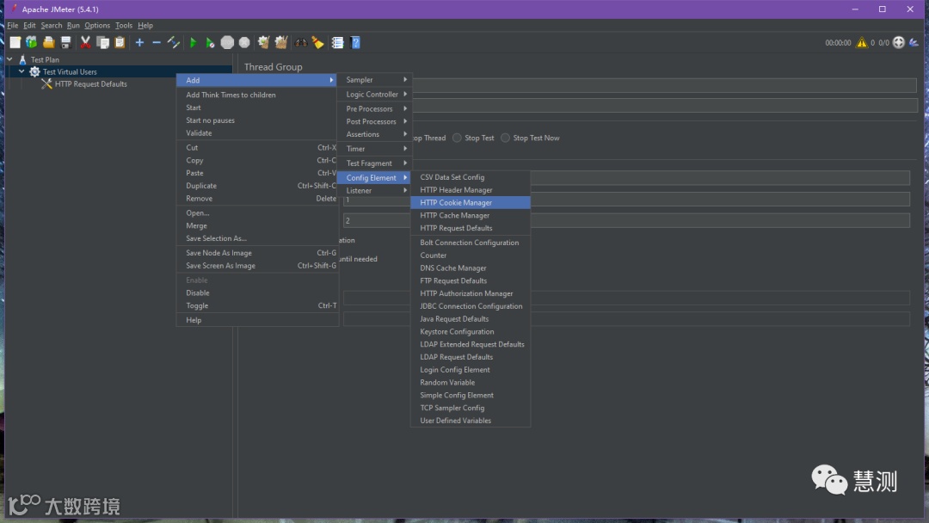This screenshot has width=929, height=523.
Task: Open the Templates toolbar icon
Action: pos(32,43)
